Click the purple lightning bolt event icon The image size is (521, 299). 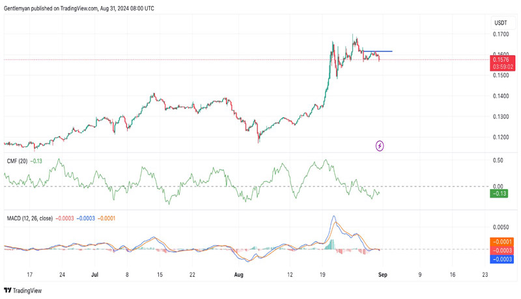(380, 146)
